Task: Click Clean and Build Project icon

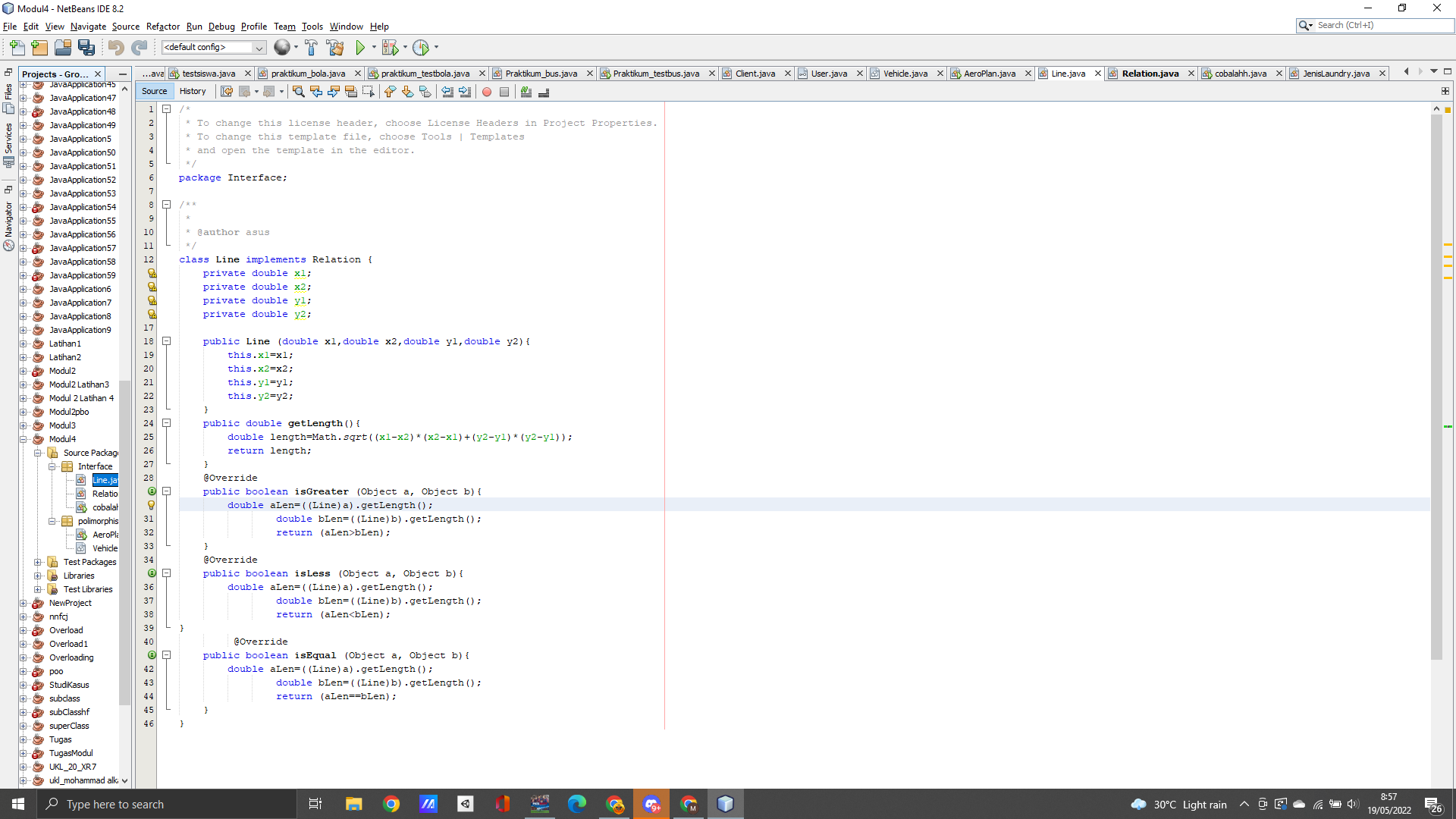Action: pyautogui.click(x=335, y=48)
